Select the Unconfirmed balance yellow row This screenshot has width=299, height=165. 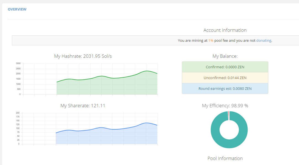(x=225, y=78)
